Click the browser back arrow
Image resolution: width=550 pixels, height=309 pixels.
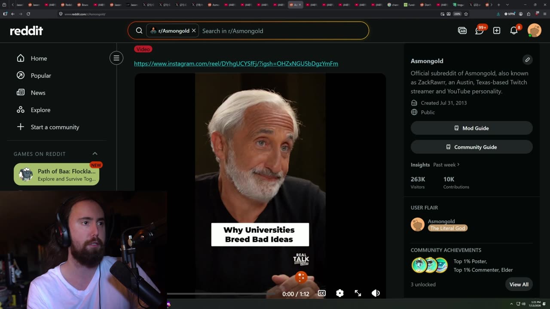13,14
